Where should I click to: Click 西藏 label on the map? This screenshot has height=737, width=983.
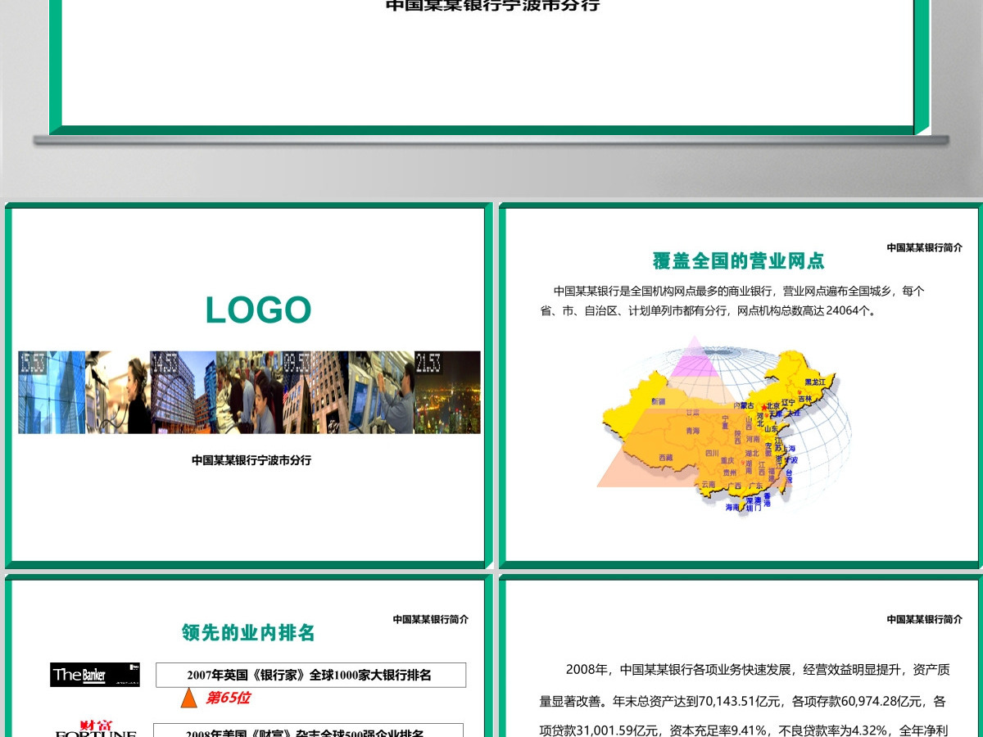tap(665, 458)
